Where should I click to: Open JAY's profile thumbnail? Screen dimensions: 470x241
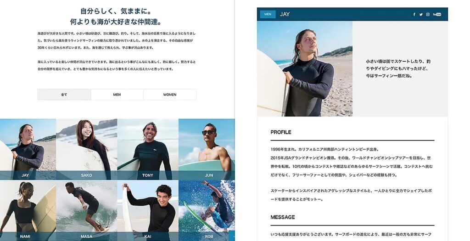28,149
